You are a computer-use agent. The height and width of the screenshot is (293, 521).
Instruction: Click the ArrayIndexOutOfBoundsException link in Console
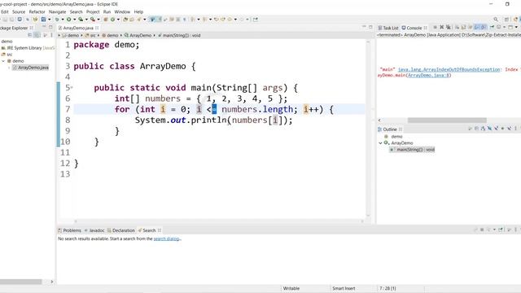pyautogui.click(x=449, y=69)
